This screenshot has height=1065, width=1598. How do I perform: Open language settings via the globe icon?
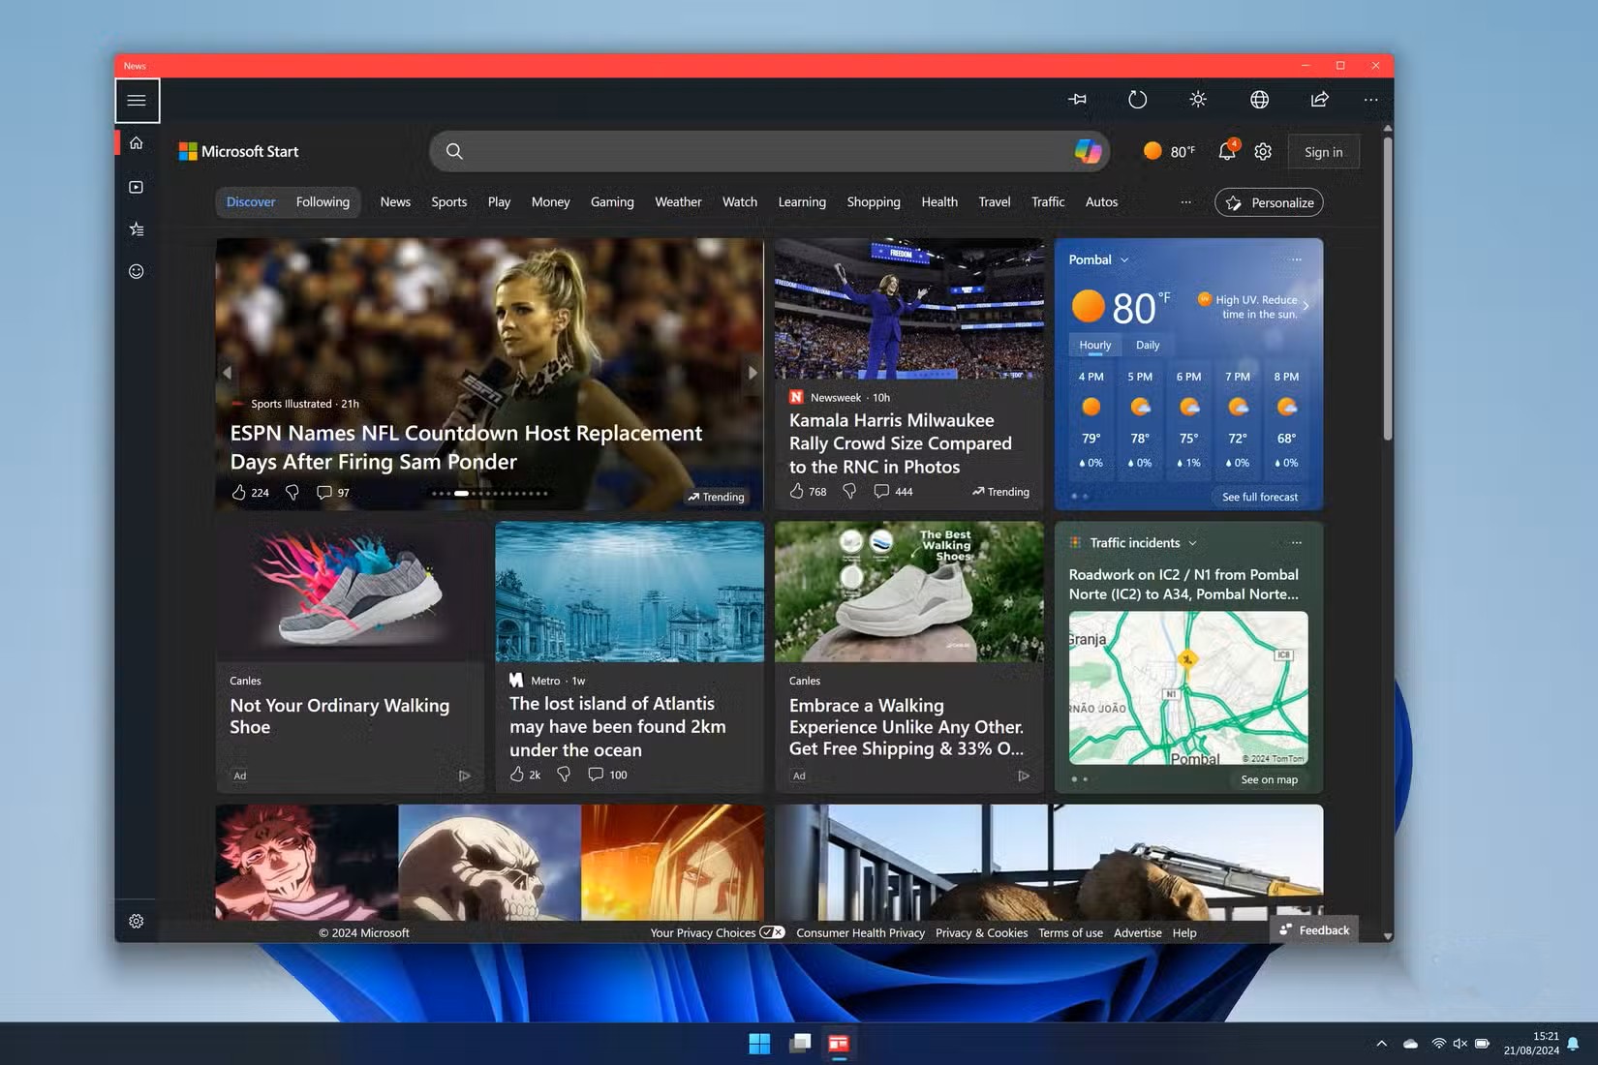point(1258,99)
